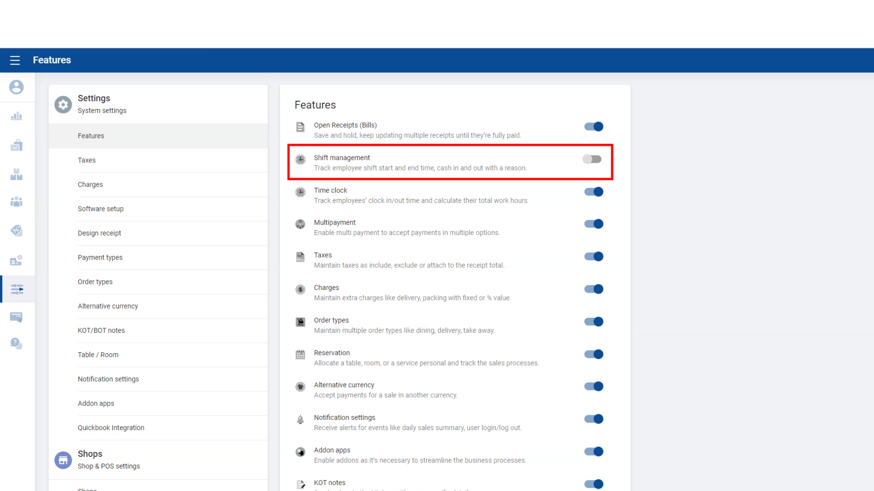Open the billing card sidebar icon
Image resolution: width=874 pixels, height=491 pixels.
[16, 317]
